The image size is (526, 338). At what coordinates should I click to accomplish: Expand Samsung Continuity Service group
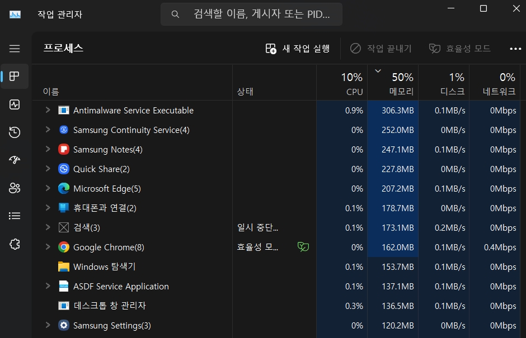tap(48, 129)
